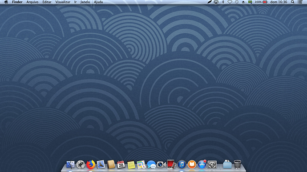Open the orange iBooks icon

tap(192, 164)
